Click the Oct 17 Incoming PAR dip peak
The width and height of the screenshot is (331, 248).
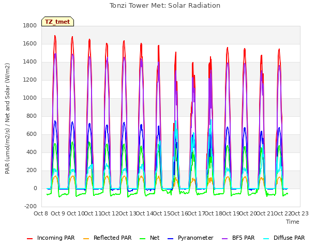pyautogui.click(x=192, y=63)
